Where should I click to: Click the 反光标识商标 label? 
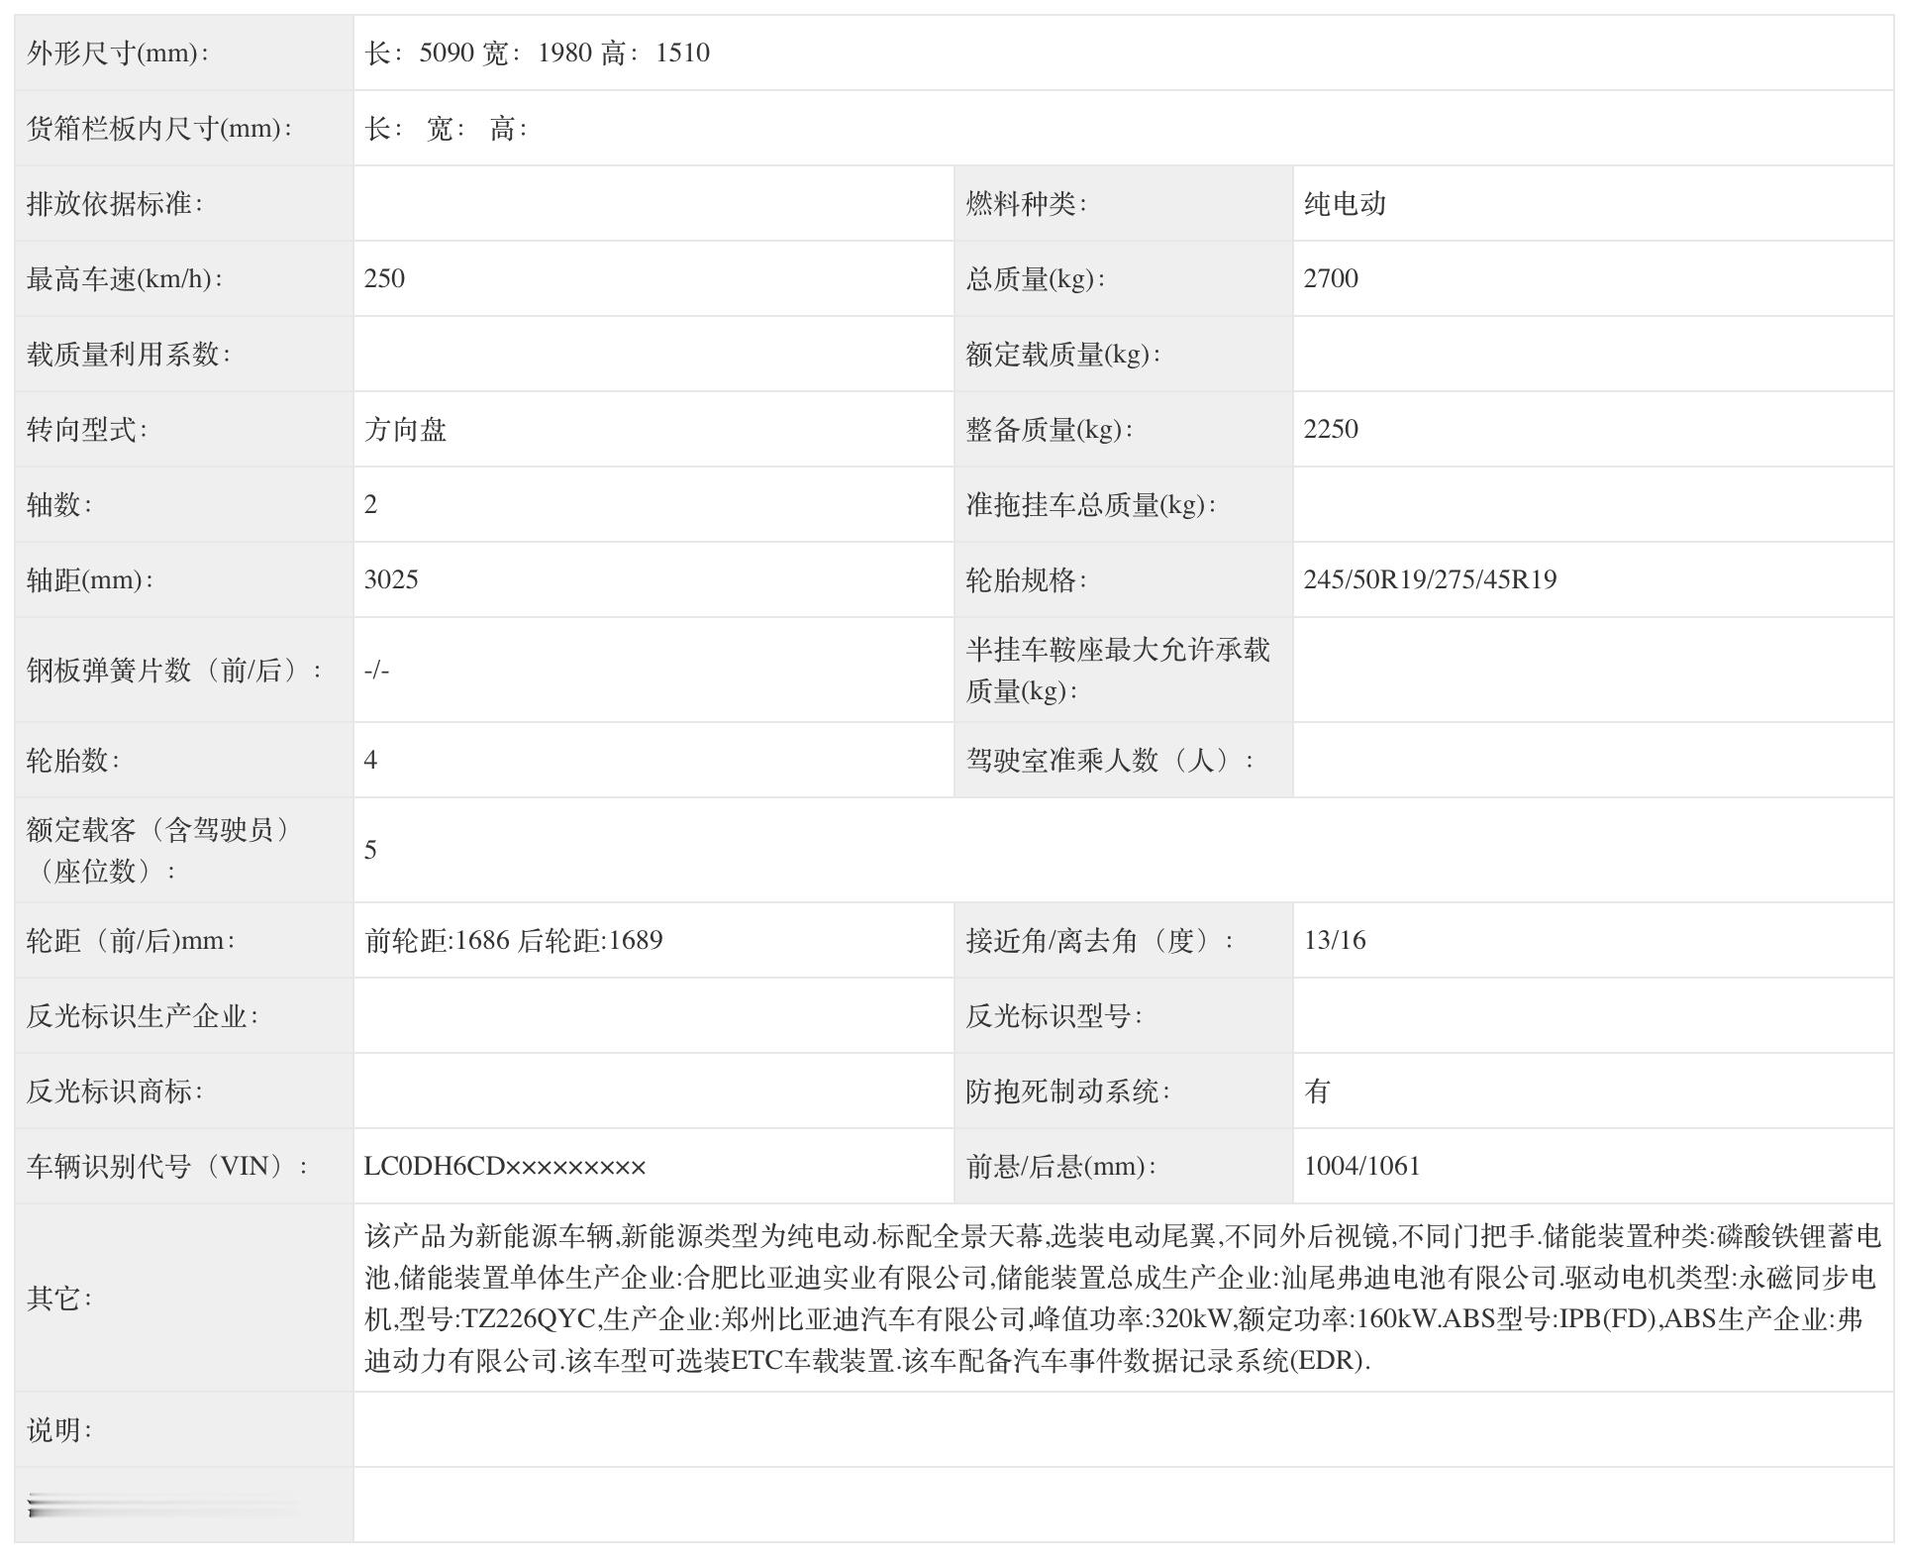click(114, 1091)
